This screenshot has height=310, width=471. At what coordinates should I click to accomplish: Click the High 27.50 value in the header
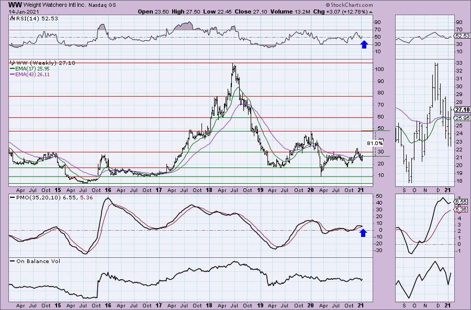(x=186, y=11)
